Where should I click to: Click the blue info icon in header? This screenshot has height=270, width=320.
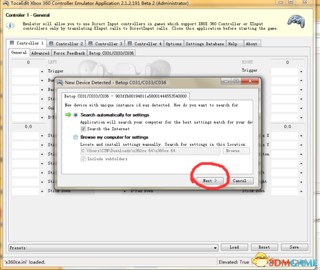coord(10,25)
